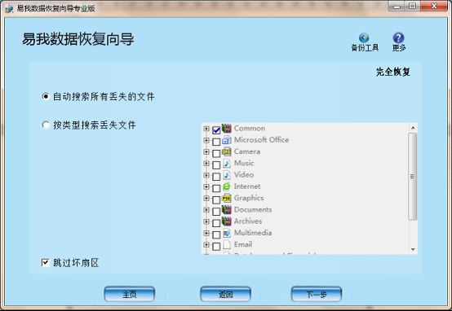Check the Microsoft Office checkbox
This screenshot has width=452, height=311.
tap(216, 142)
